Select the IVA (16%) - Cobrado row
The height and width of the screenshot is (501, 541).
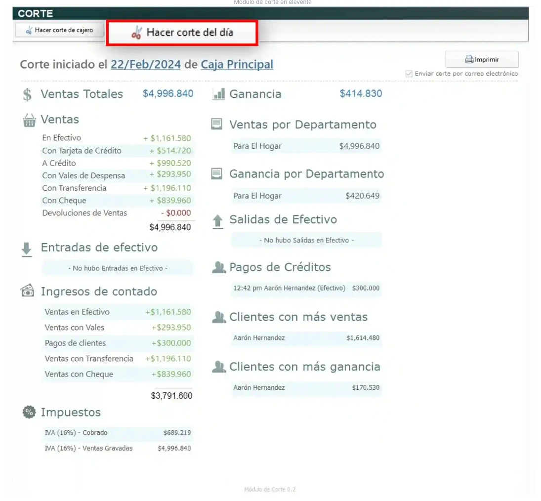117,433
